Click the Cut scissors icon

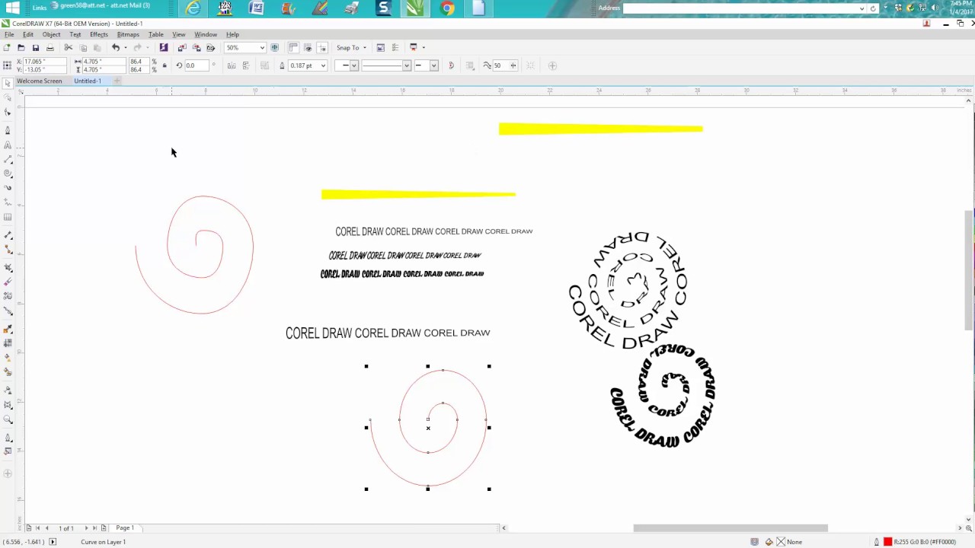click(69, 47)
